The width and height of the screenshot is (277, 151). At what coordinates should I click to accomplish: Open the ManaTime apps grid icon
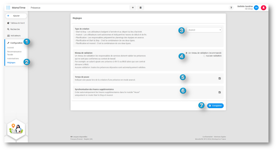pos(8,8)
